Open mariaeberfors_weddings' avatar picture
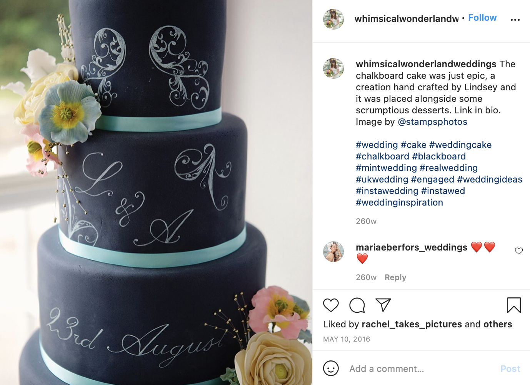 [333, 252]
